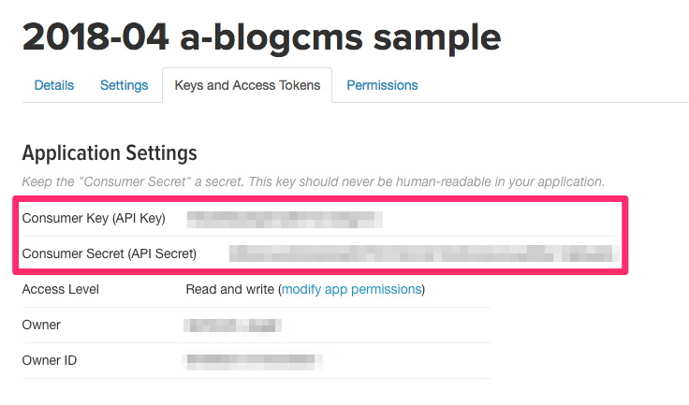Click the Consumer Secret (API Secret) label
The width and height of the screenshot is (689, 405).
point(110,253)
